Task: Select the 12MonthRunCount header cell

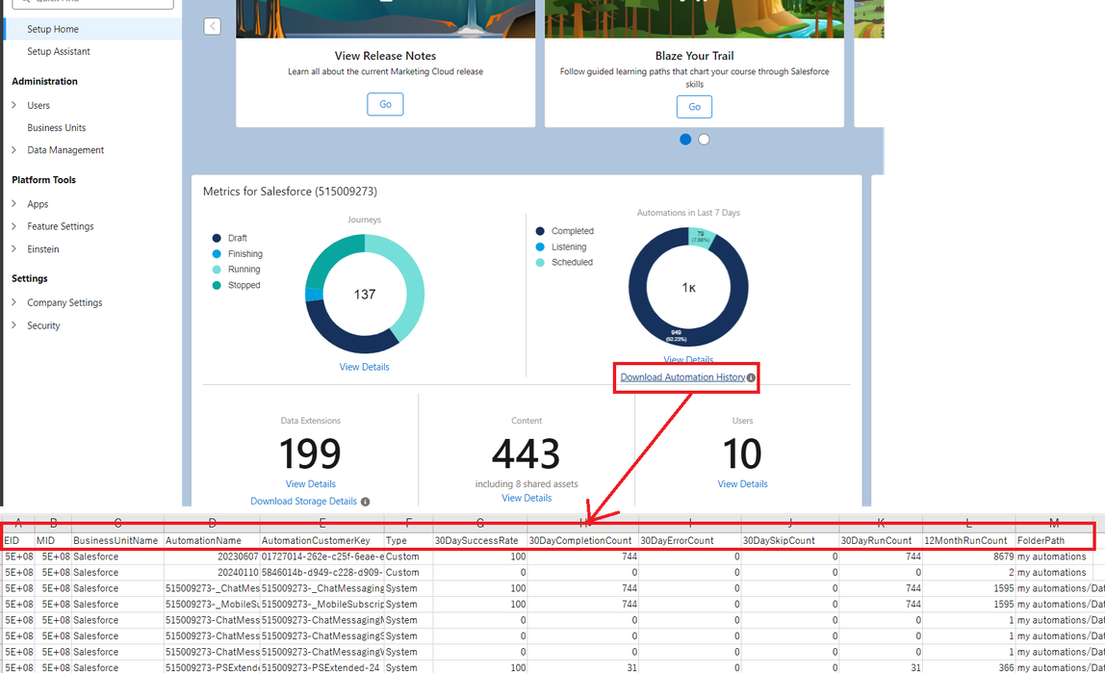Action: point(969,540)
